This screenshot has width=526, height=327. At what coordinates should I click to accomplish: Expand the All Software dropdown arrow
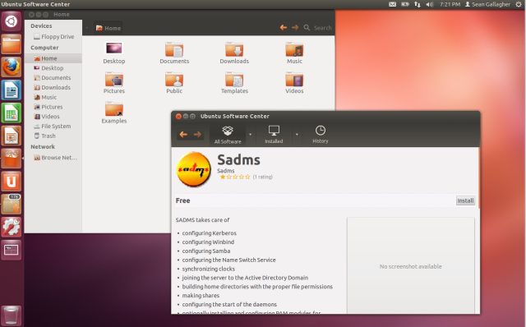[x=250, y=135]
